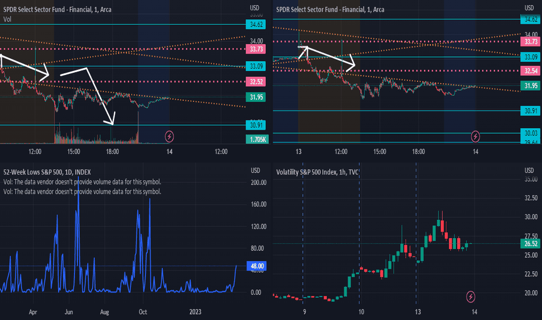
Task: Click the 14 date label in the top-left chart
Action: pos(169,151)
